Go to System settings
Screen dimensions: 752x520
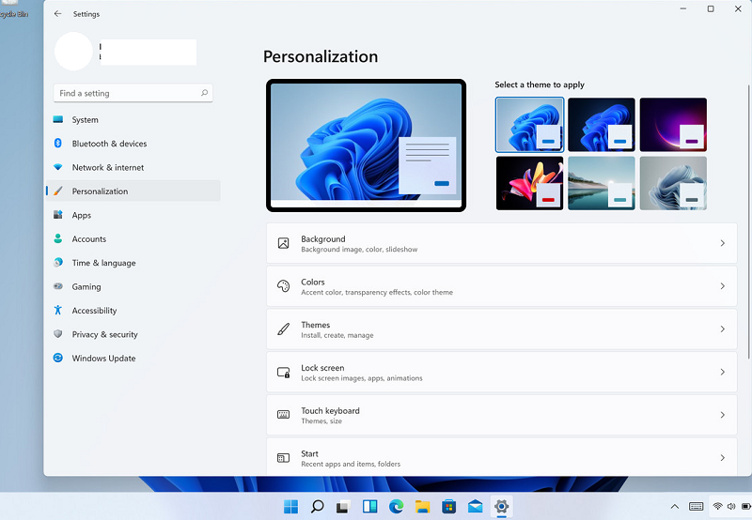133,120
